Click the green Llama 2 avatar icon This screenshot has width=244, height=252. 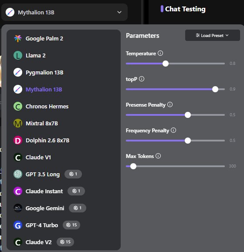(x=18, y=55)
